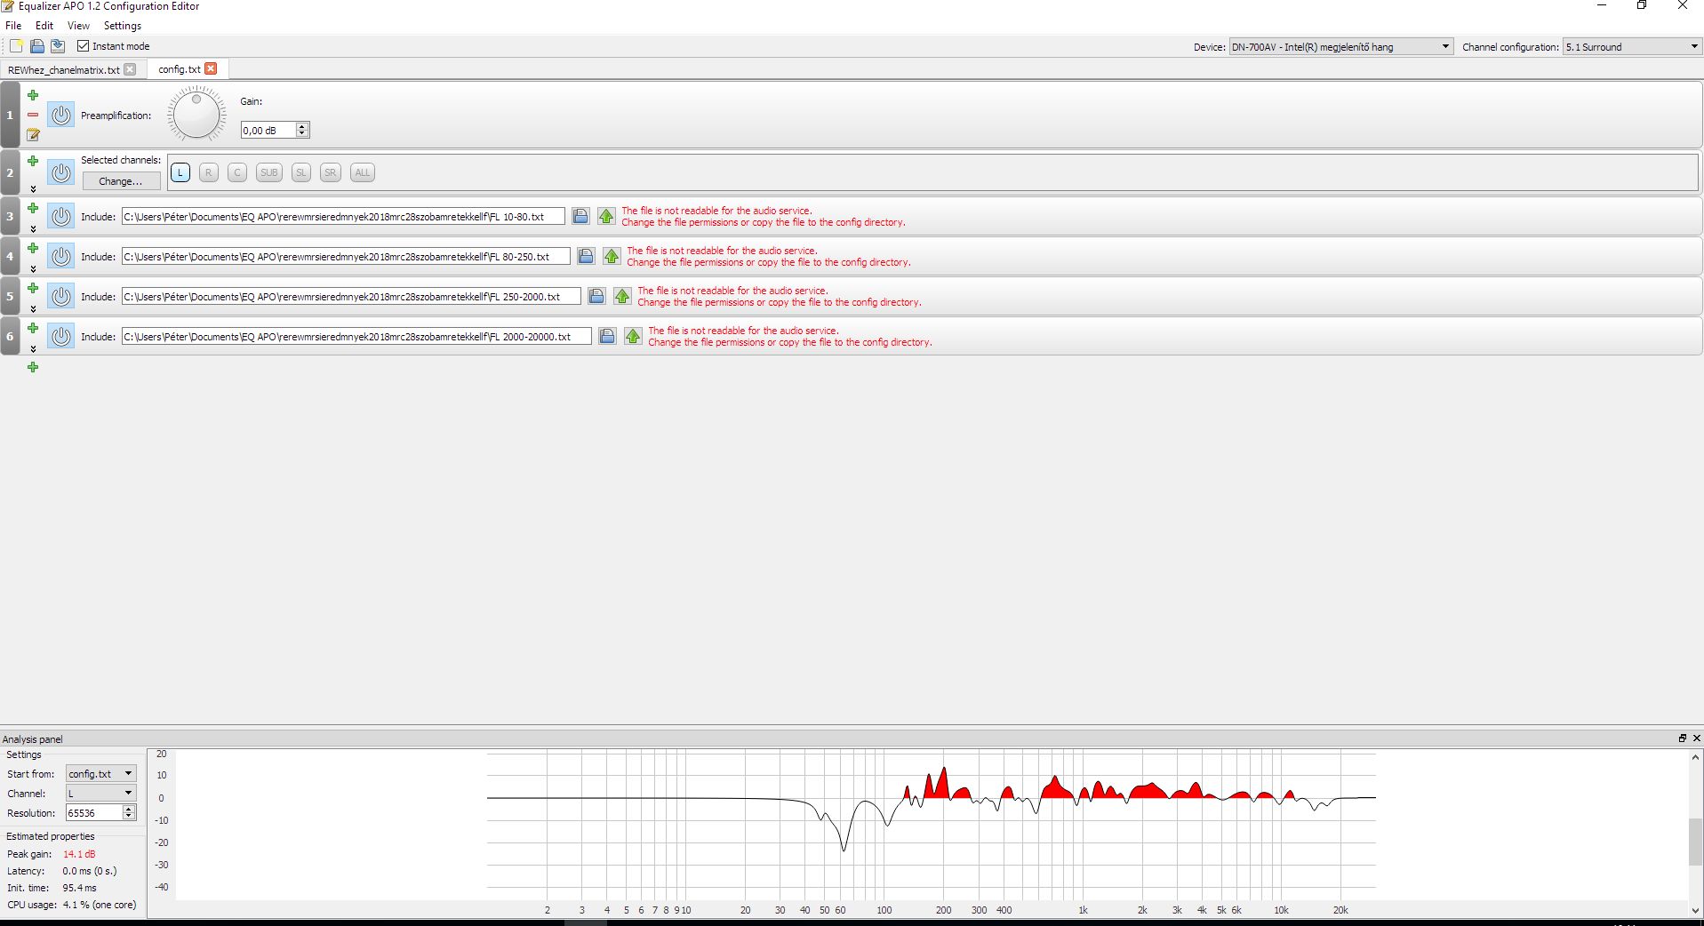Click the Preamplification gain dial

(196, 114)
